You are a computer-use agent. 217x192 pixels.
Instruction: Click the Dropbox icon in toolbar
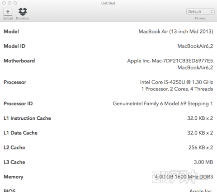click(x=23, y=12)
